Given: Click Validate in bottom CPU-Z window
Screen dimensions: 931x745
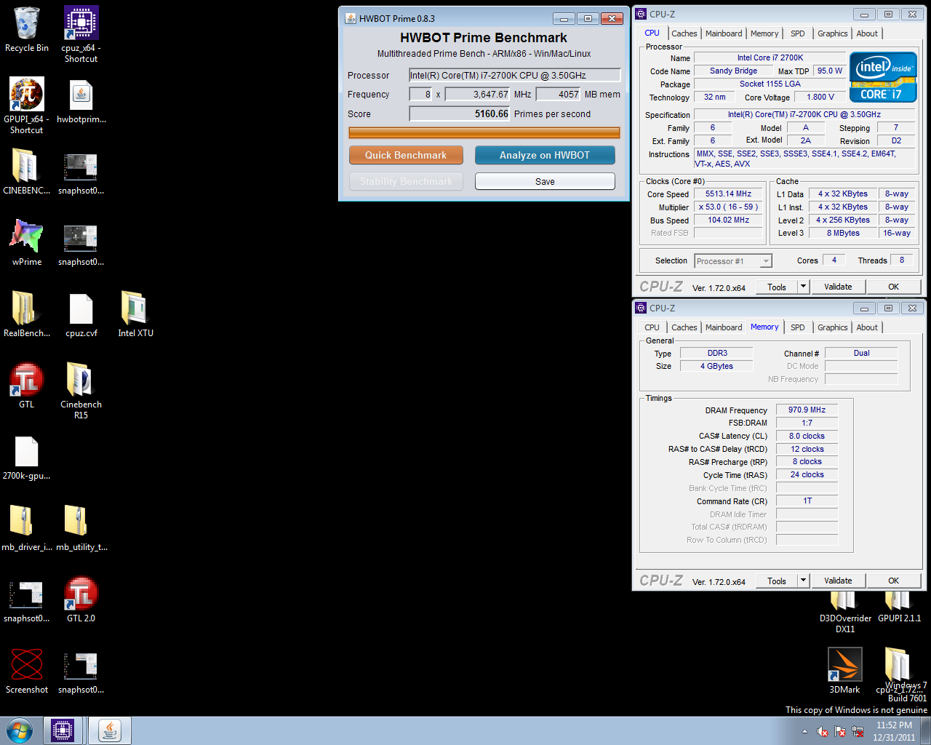Looking at the screenshot, I should point(838,581).
